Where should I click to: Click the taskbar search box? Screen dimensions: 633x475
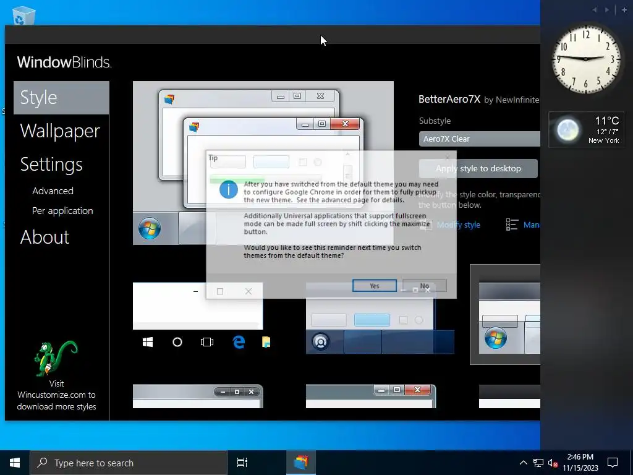pos(129,463)
